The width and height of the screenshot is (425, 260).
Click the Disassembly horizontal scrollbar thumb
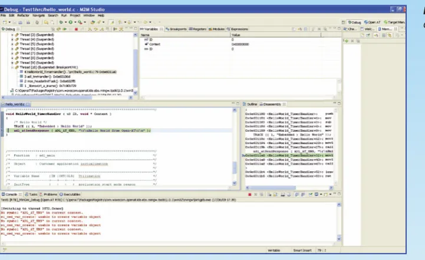[x=272, y=188]
